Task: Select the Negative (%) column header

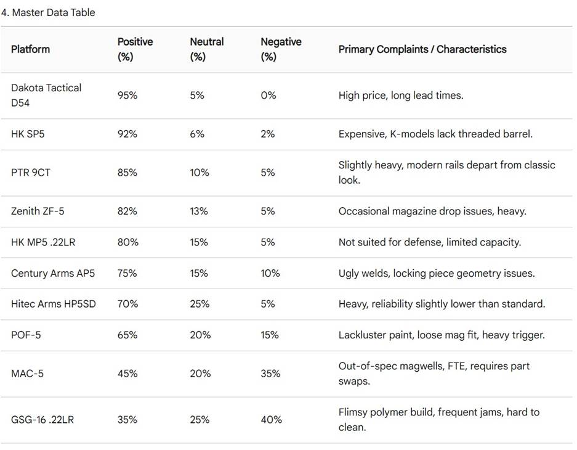Action: coord(281,49)
